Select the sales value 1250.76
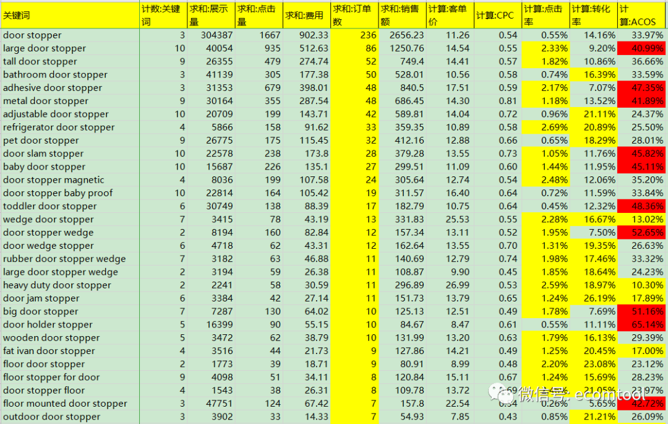Image resolution: width=668 pixels, height=424 pixels. click(x=402, y=48)
